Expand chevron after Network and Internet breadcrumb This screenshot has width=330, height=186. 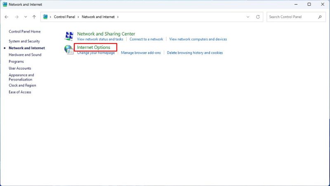point(118,17)
